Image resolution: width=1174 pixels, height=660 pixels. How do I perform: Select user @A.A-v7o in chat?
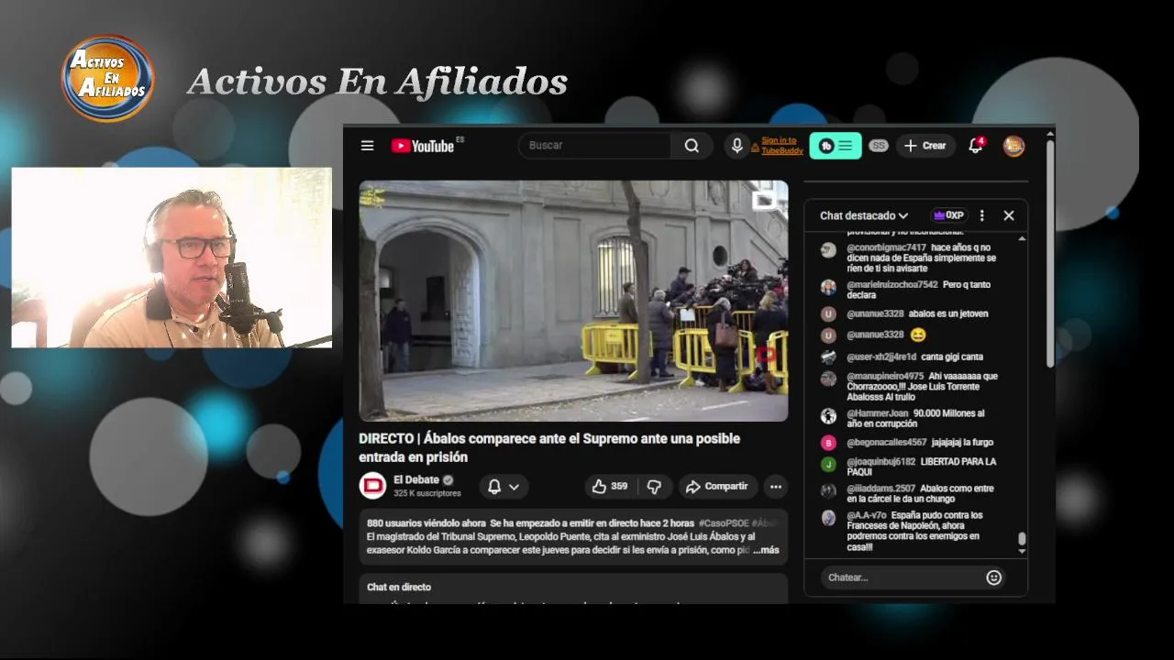pyautogui.click(x=866, y=515)
